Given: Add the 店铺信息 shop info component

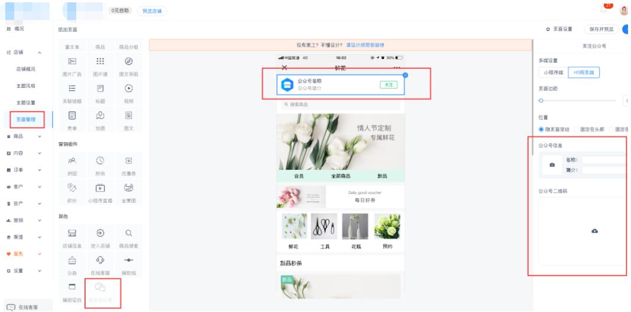Looking at the screenshot, I should (72, 238).
